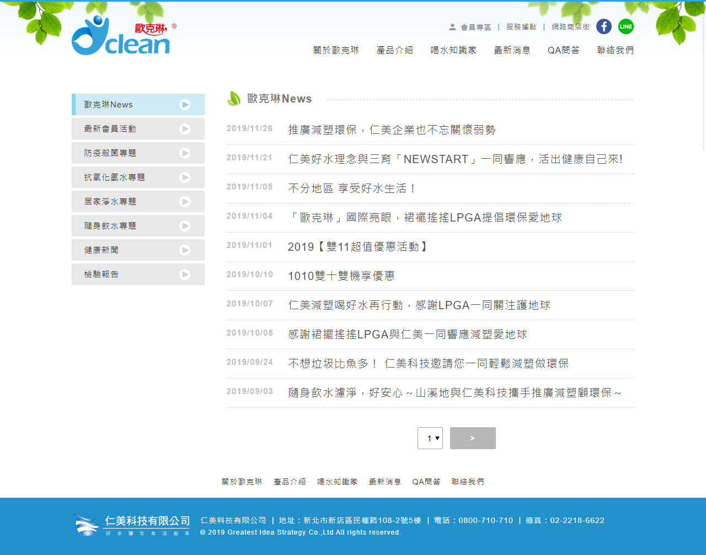This screenshot has width=706, height=555.
Task: Open article 仁美減塑喝好水再行動
Action: pyautogui.click(x=419, y=305)
